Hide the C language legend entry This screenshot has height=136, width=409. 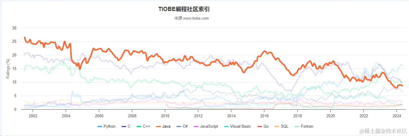[x=126, y=126]
